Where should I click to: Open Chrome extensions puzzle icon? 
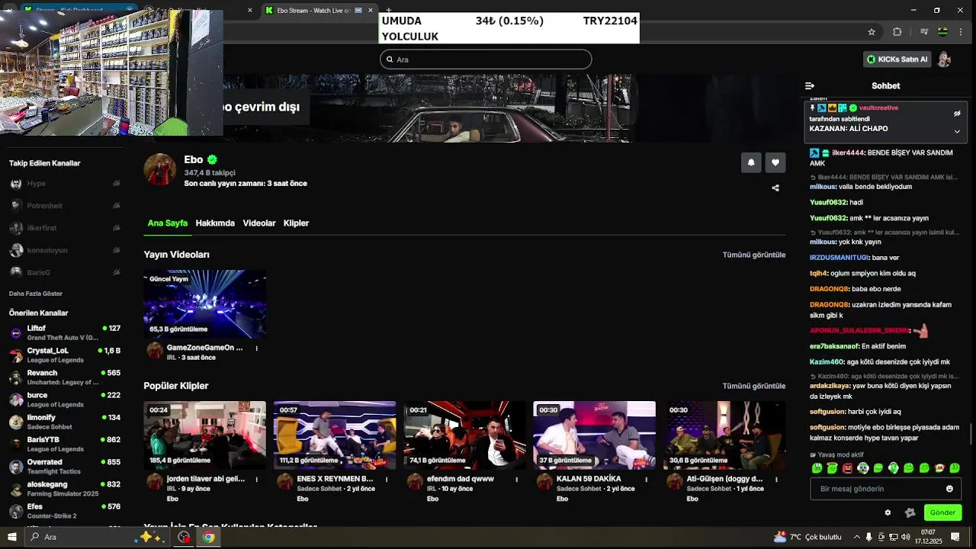tap(897, 32)
